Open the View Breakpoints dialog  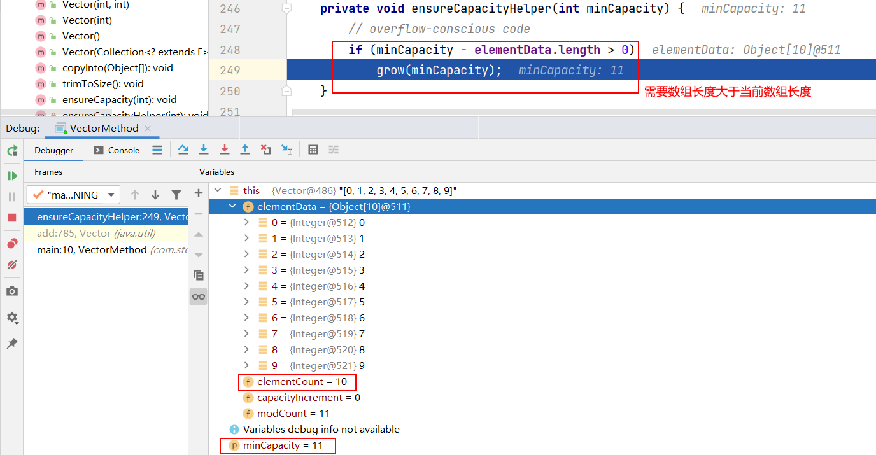(12, 244)
